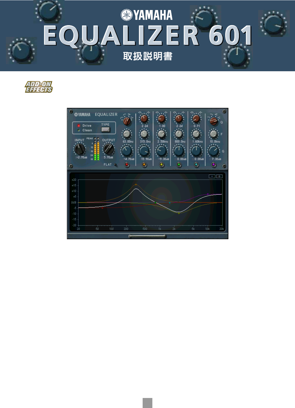Click the INPUT level knob

click(x=80, y=149)
